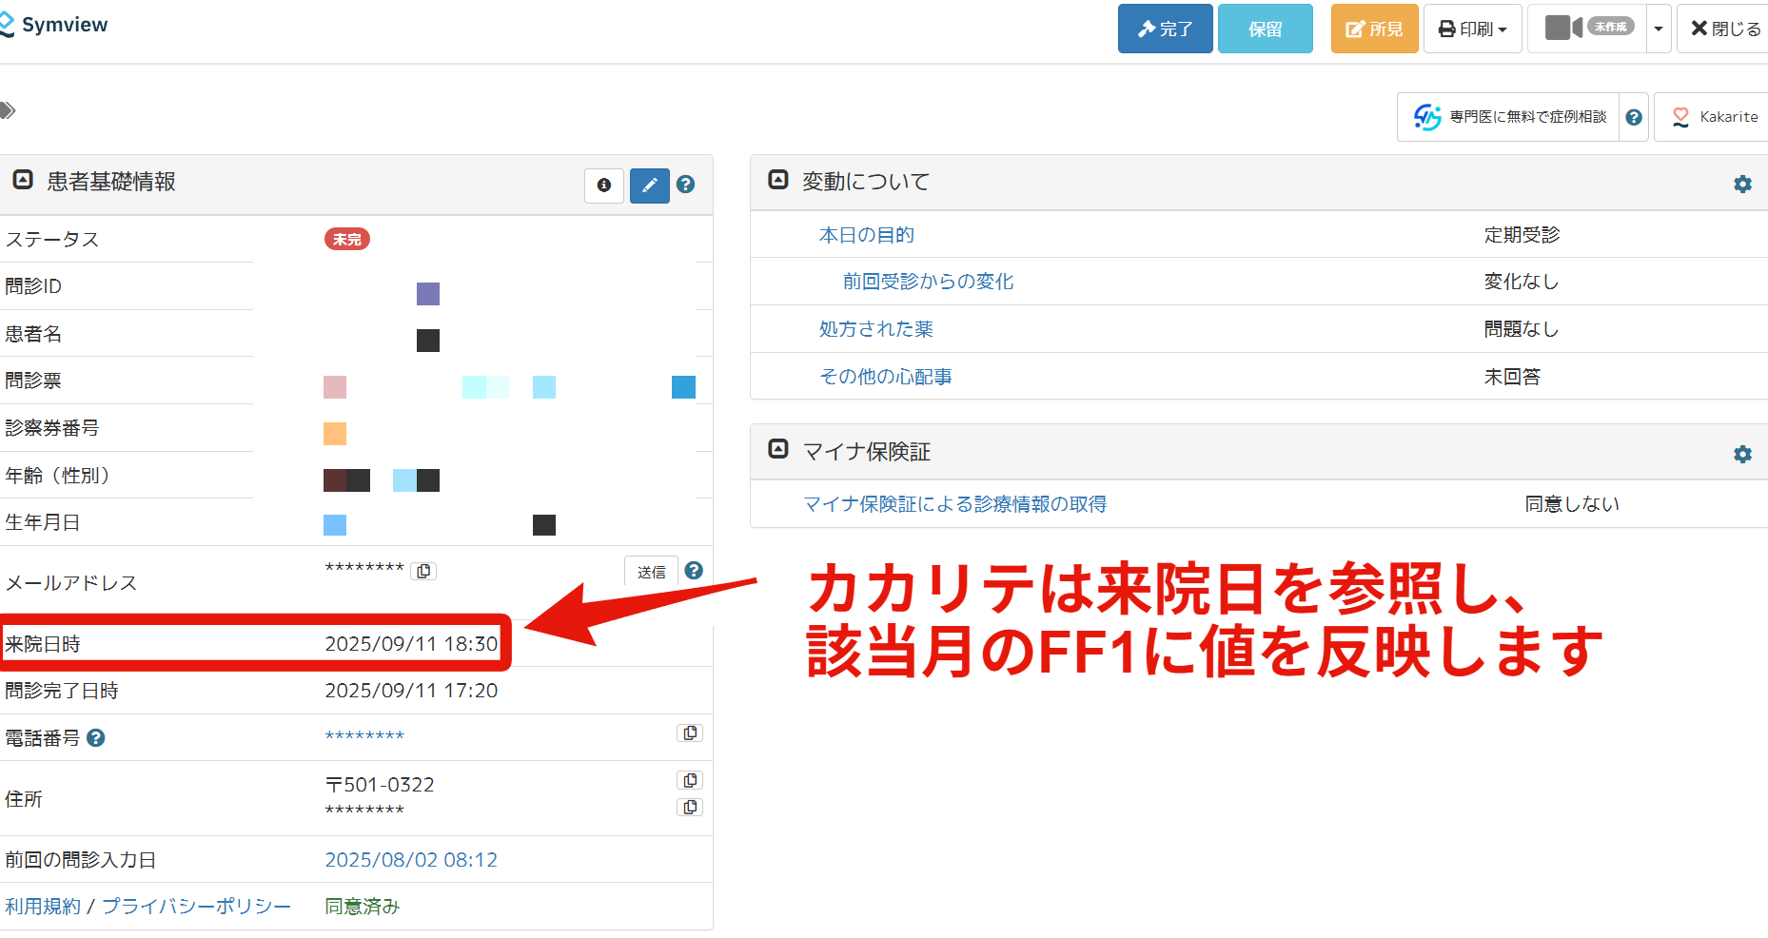1768x938 pixels.
Task: Open previous questionnaire dated 2025/08/02 08:12
Action: (411, 860)
